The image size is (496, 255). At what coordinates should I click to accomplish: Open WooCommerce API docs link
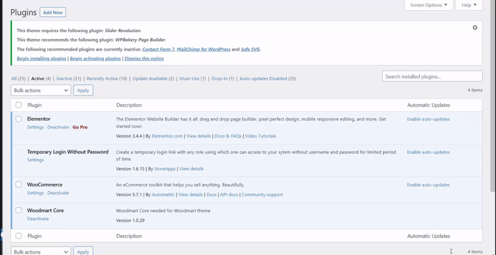pyautogui.click(x=229, y=194)
